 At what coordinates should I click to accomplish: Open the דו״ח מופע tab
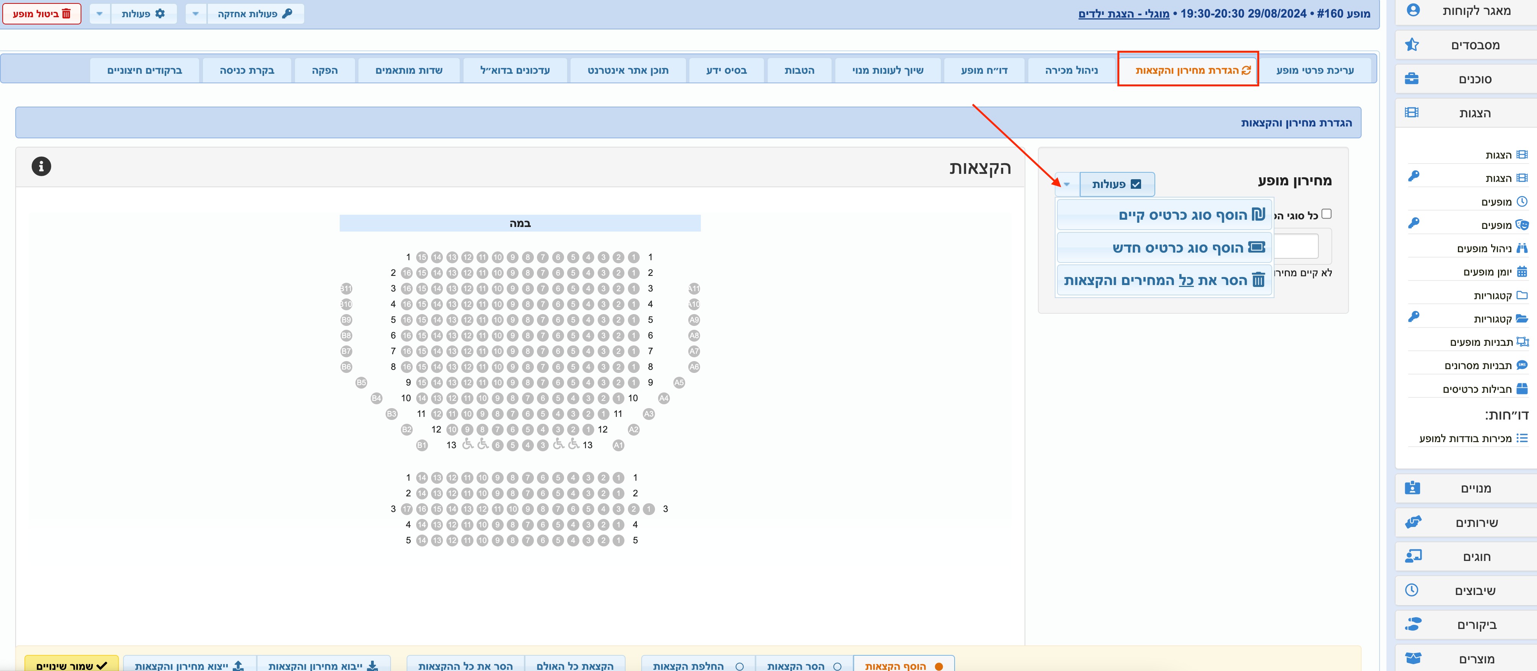tap(984, 70)
